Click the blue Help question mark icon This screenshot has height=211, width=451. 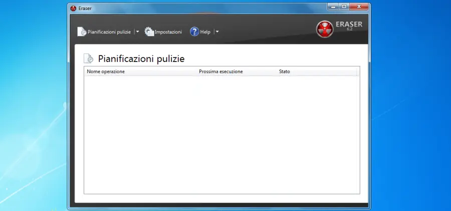pyautogui.click(x=194, y=31)
